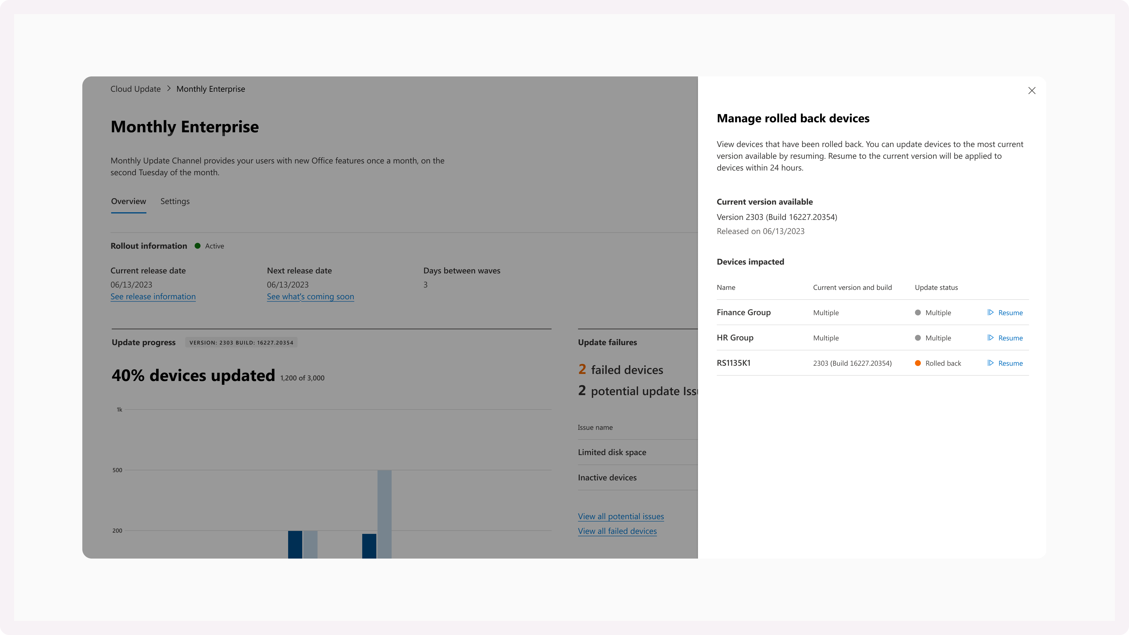The height and width of the screenshot is (635, 1129).
Task: Select RS1135K1 device name
Action: click(734, 363)
